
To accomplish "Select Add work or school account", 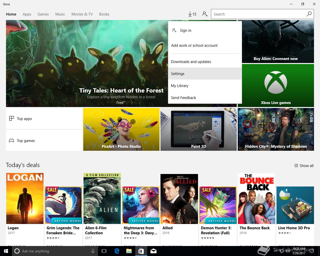I will tap(205, 45).
